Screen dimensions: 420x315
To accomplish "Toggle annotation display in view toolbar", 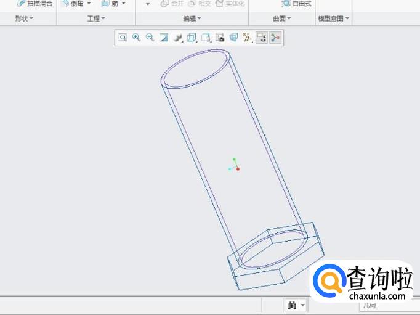I will click(x=261, y=38).
